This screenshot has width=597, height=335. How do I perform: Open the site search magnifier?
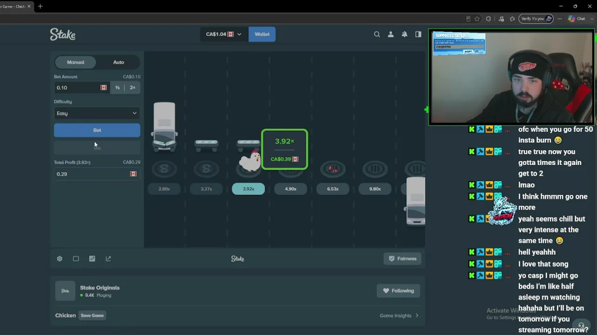click(377, 34)
